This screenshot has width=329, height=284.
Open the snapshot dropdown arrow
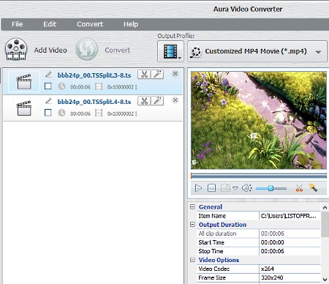click(235, 188)
